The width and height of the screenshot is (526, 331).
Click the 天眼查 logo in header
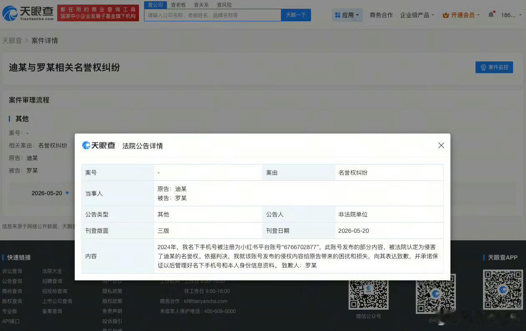tap(28, 13)
